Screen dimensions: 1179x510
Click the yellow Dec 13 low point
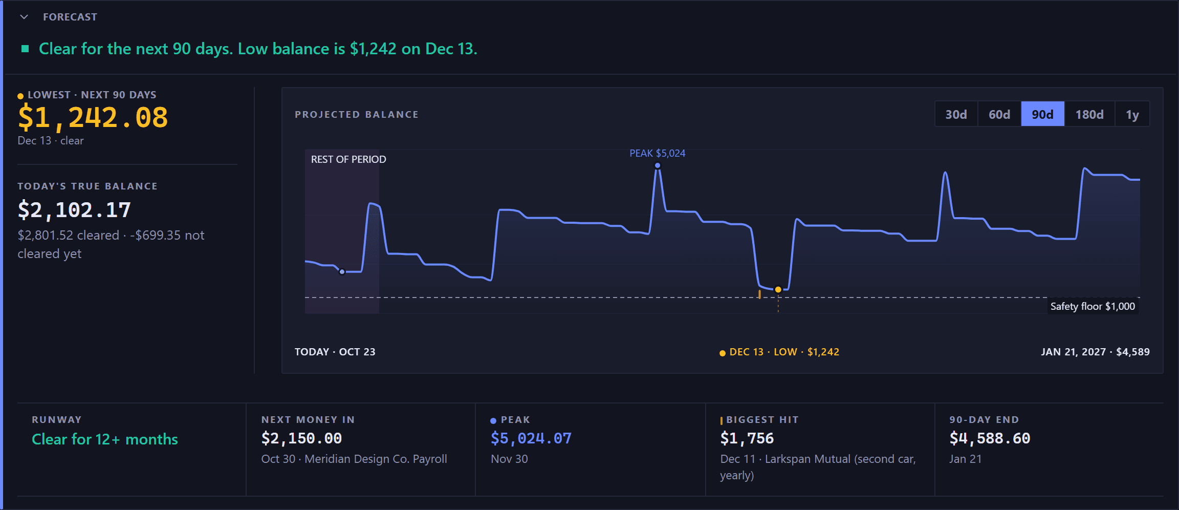click(x=778, y=289)
